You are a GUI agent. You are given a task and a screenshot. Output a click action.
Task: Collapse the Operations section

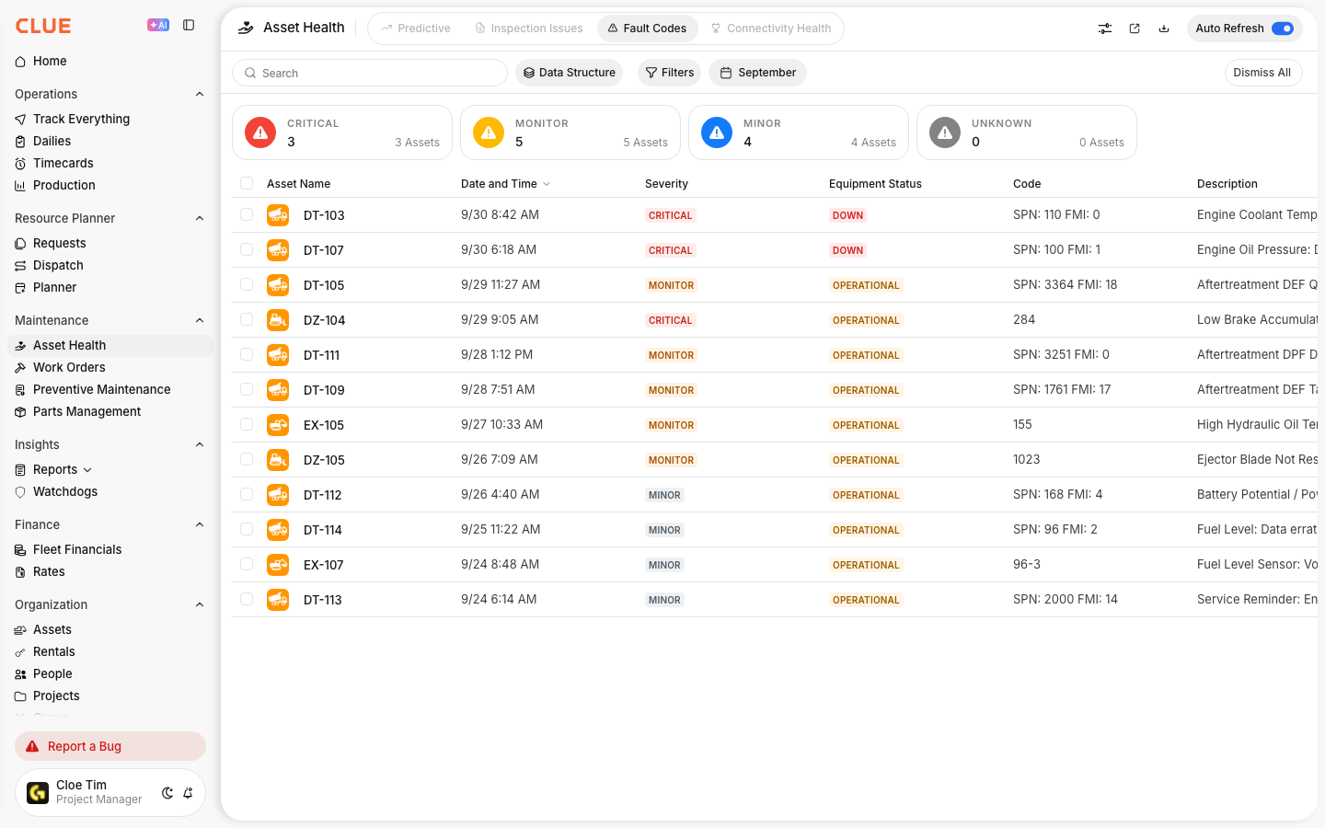[200, 94]
